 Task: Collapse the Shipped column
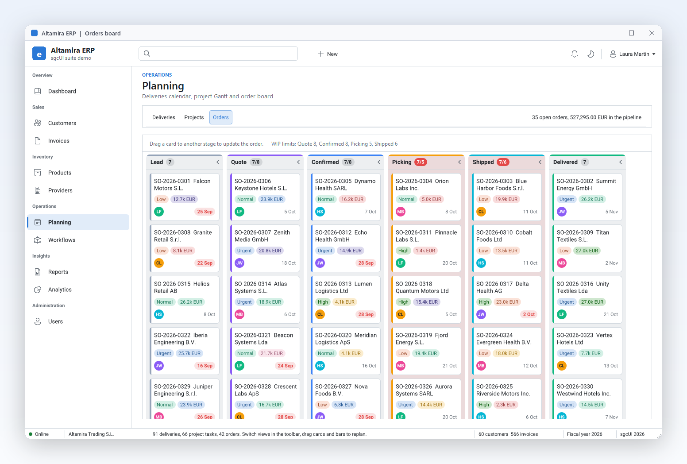540,162
